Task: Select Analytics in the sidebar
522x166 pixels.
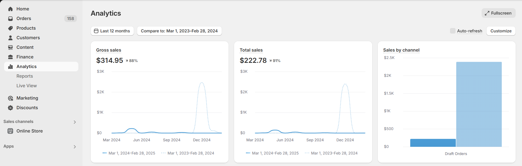Action: tap(41, 67)
